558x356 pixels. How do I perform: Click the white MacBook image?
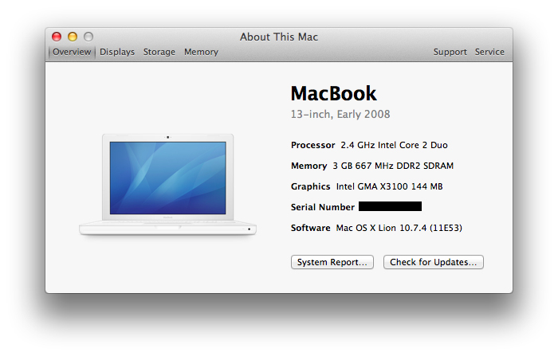167,184
